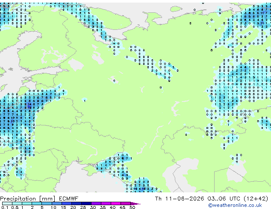Pick the legend swatch between 40 and 45
Viewport: 271px width, 209px height.
coord(116,203)
